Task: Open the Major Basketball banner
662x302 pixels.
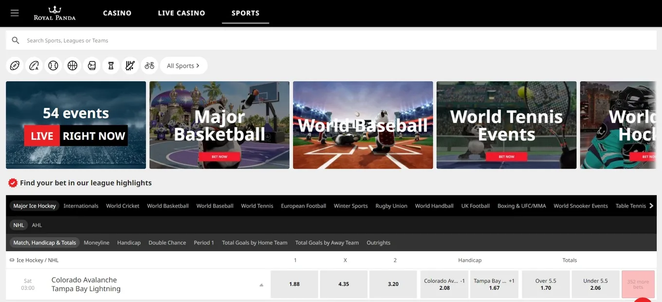Action: (x=220, y=125)
